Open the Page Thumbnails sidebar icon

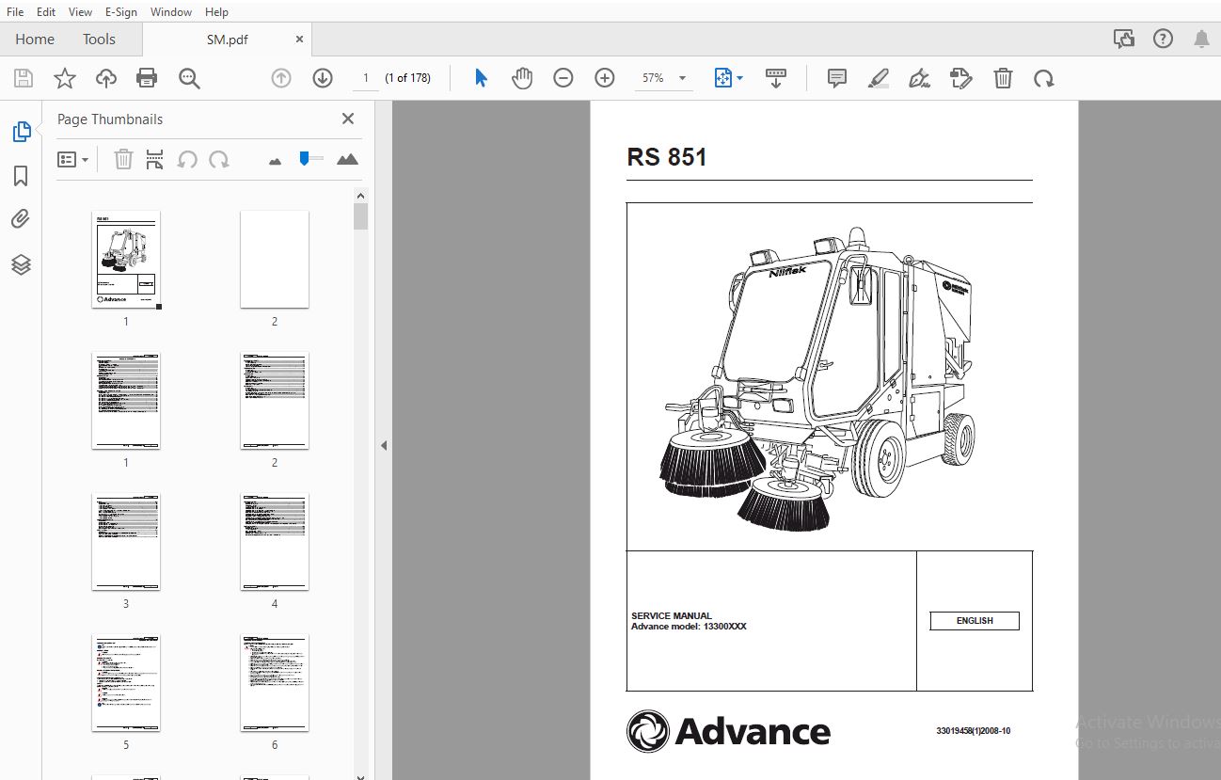pyautogui.click(x=21, y=132)
